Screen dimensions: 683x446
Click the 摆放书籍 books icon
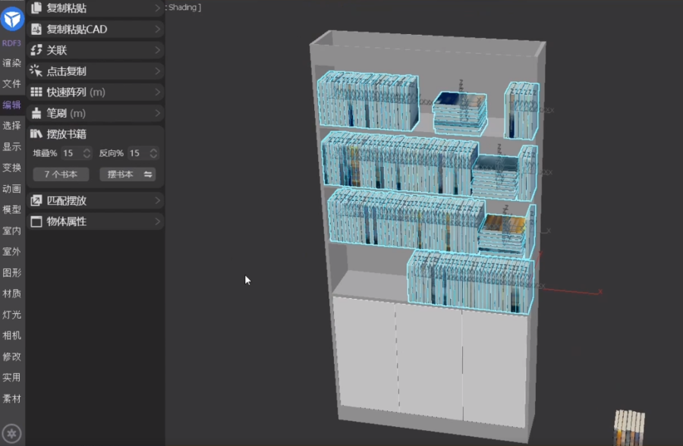36,133
